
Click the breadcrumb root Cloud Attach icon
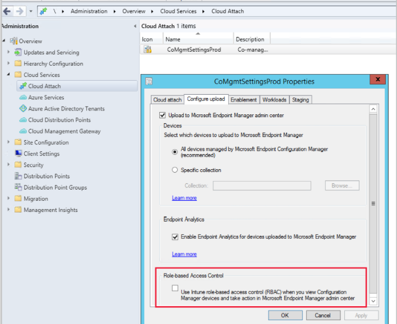coord(44,11)
